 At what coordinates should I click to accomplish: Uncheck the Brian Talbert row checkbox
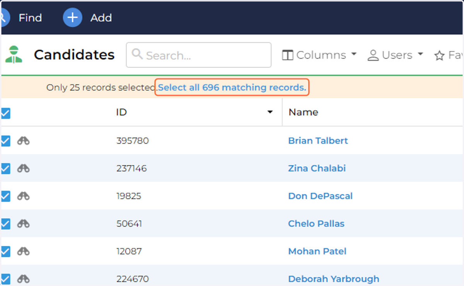pos(5,141)
